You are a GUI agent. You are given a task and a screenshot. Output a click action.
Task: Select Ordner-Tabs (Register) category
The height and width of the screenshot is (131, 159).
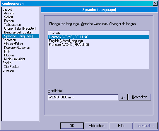20,28
